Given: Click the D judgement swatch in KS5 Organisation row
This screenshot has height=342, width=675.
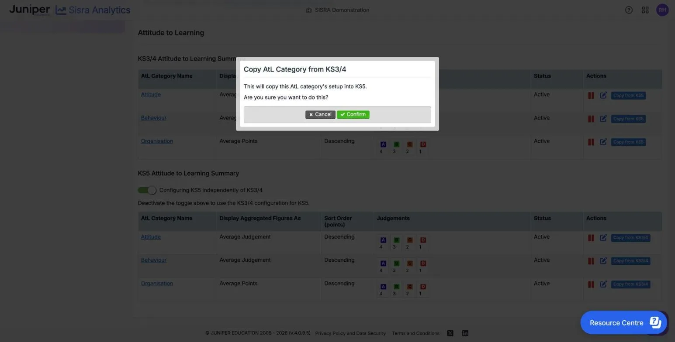Looking at the screenshot, I should (422, 287).
